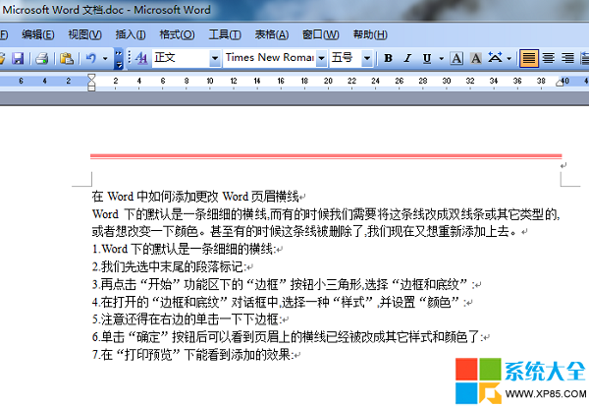Click the Paste clipboard icon
Image resolution: width=589 pixels, height=406 pixels.
tap(67, 58)
